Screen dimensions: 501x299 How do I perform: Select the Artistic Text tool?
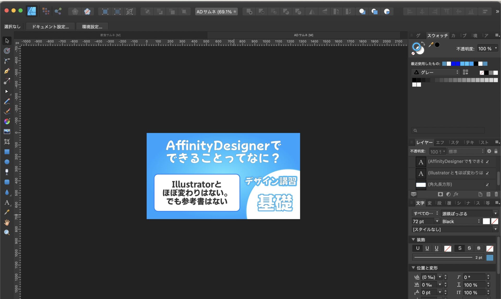[x=7, y=202]
